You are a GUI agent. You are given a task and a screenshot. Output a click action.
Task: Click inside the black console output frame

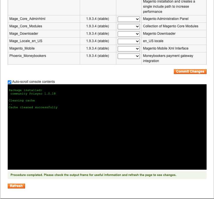tap(107, 137)
